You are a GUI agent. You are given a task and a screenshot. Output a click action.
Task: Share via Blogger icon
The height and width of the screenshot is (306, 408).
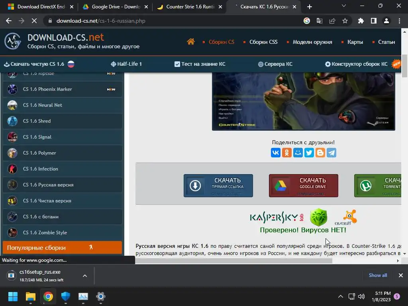click(x=320, y=153)
